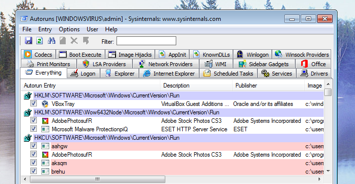Open the Entry menu
This screenshot has height=184, width=355.
[x=45, y=29]
